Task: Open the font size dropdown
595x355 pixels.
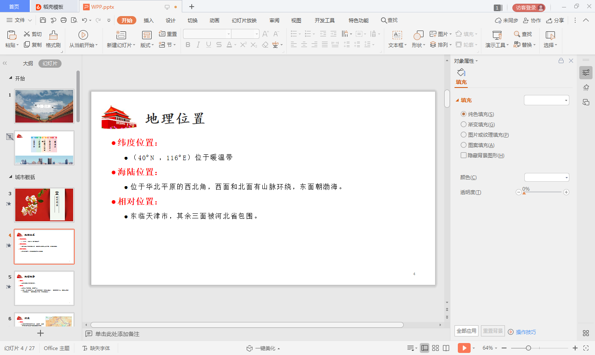Action: (257, 34)
